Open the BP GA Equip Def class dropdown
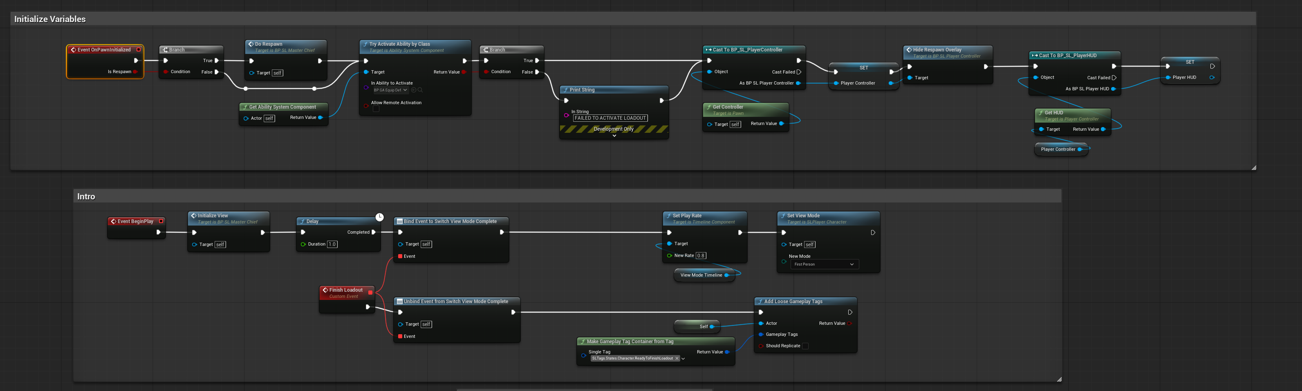 point(390,90)
